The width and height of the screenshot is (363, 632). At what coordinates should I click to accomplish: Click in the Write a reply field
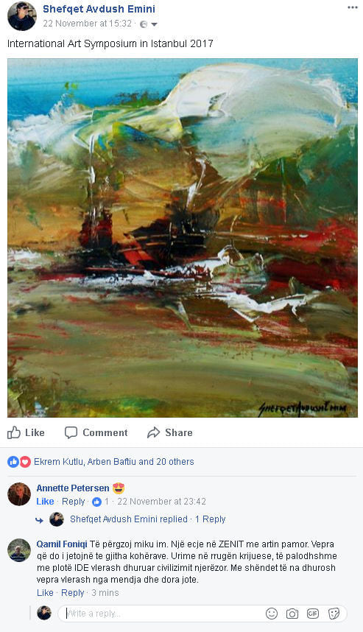click(x=161, y=614)
